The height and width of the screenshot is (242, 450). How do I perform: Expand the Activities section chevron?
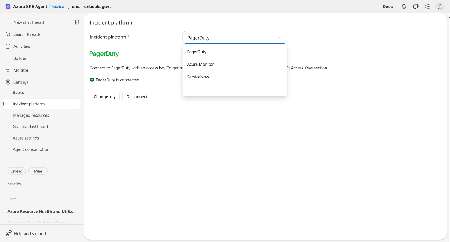tap(75, 46)
